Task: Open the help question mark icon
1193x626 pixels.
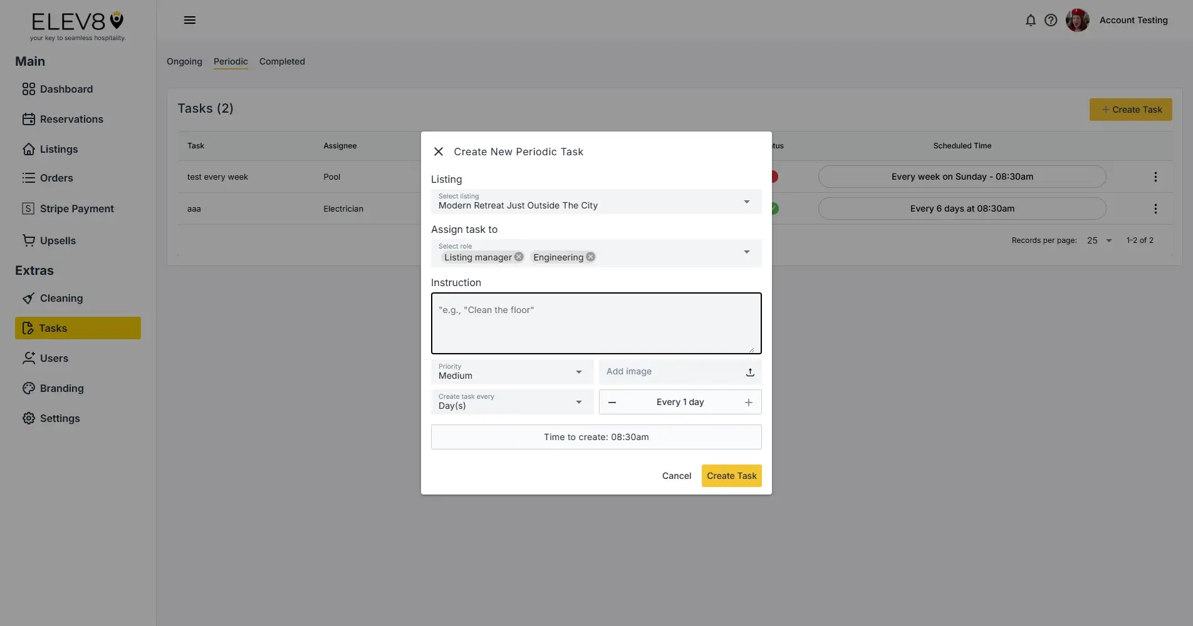Action: (1051, 20)
